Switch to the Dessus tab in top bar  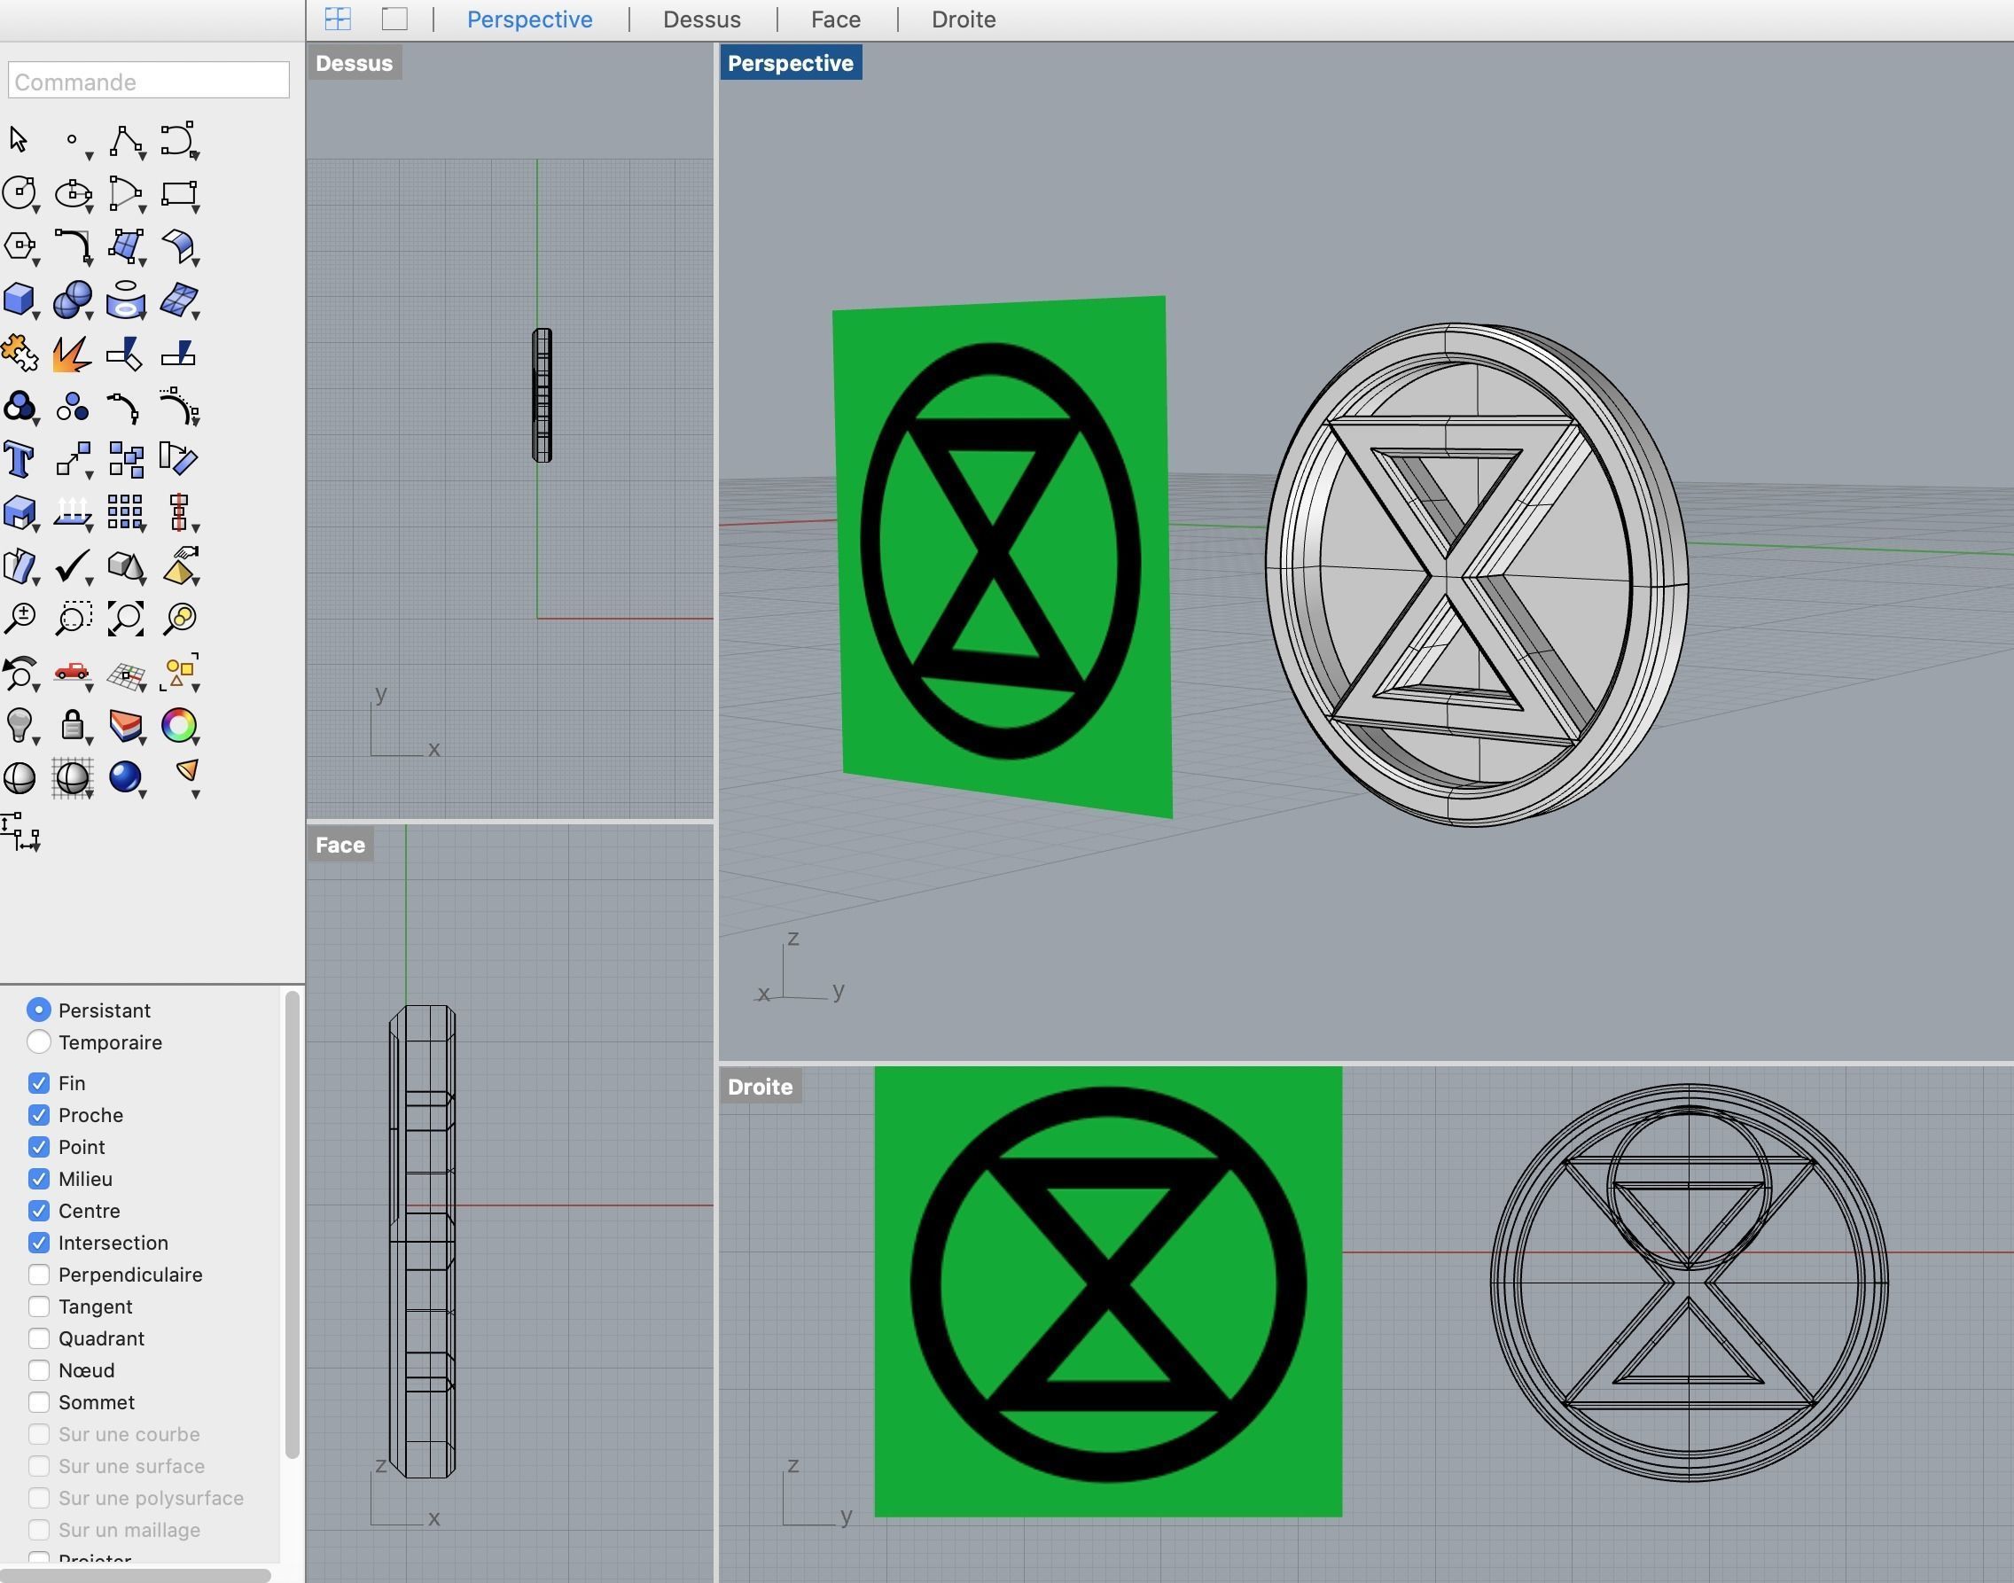[701, 19]
